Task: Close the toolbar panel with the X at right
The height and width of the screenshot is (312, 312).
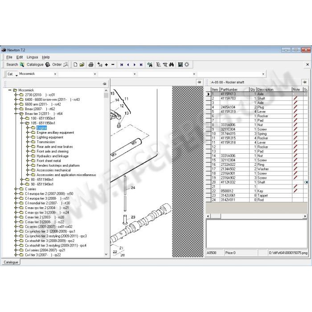Action: [308, 65]
